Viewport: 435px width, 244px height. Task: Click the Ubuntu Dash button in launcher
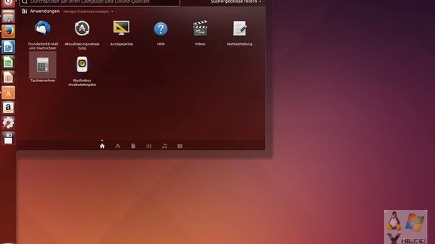coord(8,3)
